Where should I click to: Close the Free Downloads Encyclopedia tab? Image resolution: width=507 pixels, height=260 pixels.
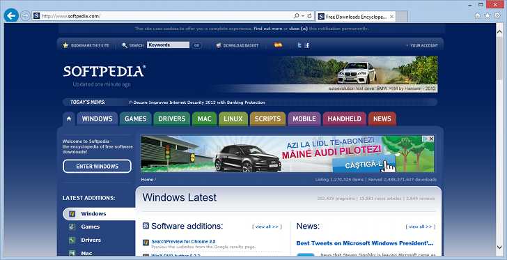(x=391, y=17)
